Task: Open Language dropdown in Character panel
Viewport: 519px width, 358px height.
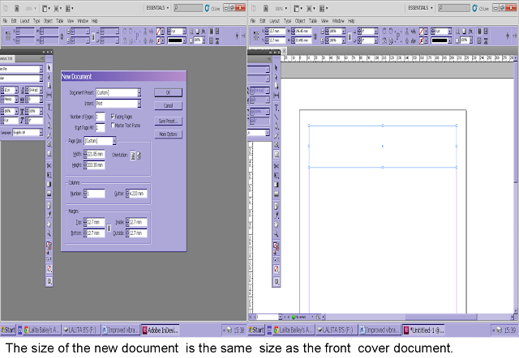Action: click(x=28, y=133)
